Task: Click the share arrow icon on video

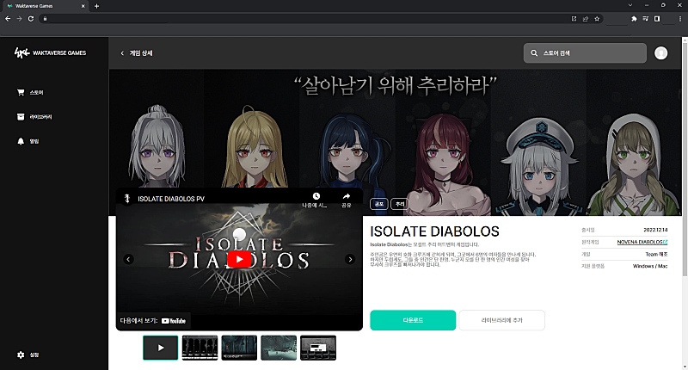Action: pyautogui.click(x=347, y=196)
